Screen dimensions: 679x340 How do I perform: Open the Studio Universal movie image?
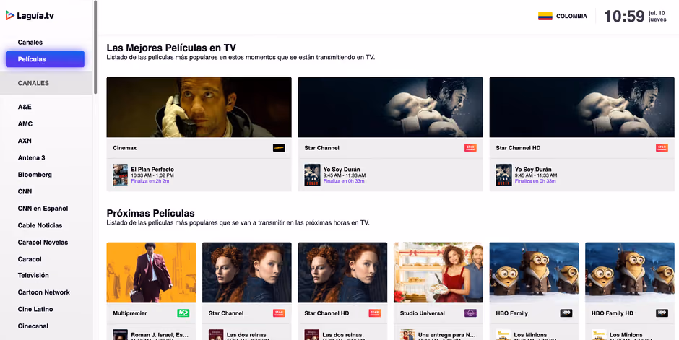(x=438, y=273)
